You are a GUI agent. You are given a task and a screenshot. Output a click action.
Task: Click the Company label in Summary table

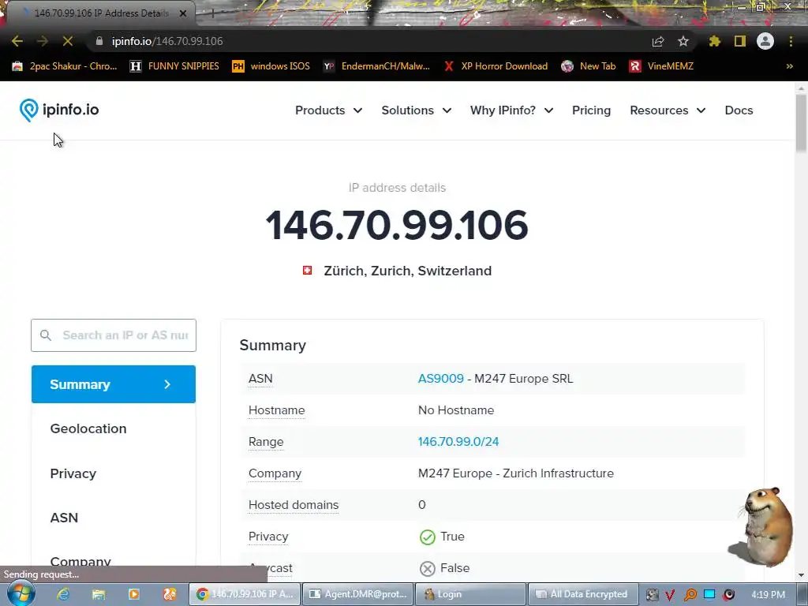pos(275,473)
